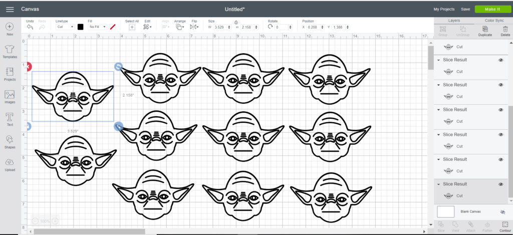Image resolution: width=513 pixels, height=235 pixels.
Task: Open the Upload panel
Action: tap(10, 165)
